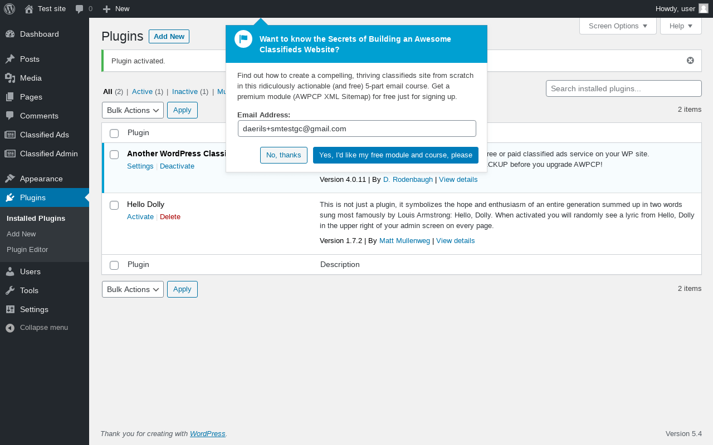Click the Collapse menu arrow icon
Screen dimensions: 713x445
click(10, 328)
